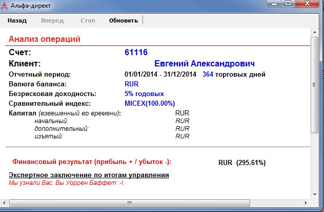Click the vertical scrollbar down arrow

(x=315, y=194)
